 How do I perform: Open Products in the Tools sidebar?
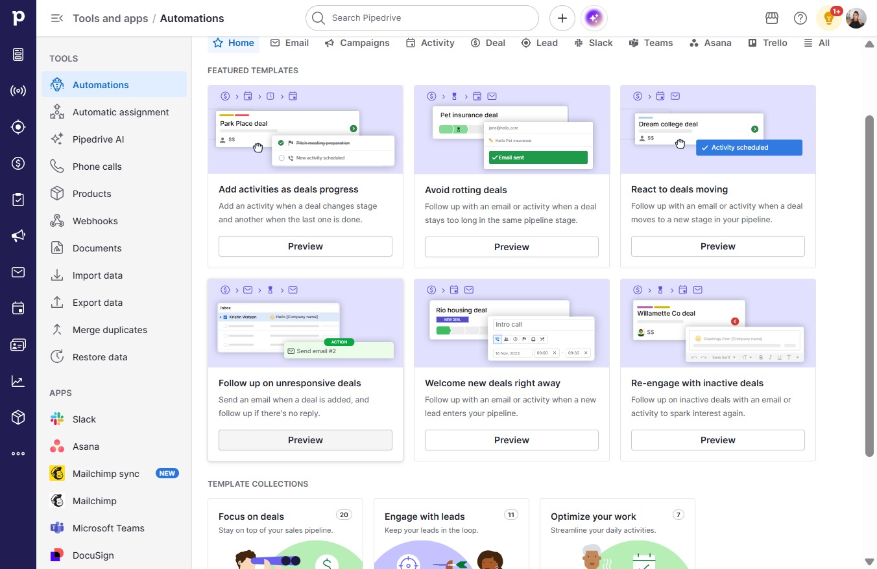pyautogui.click(x=114, y=194)
